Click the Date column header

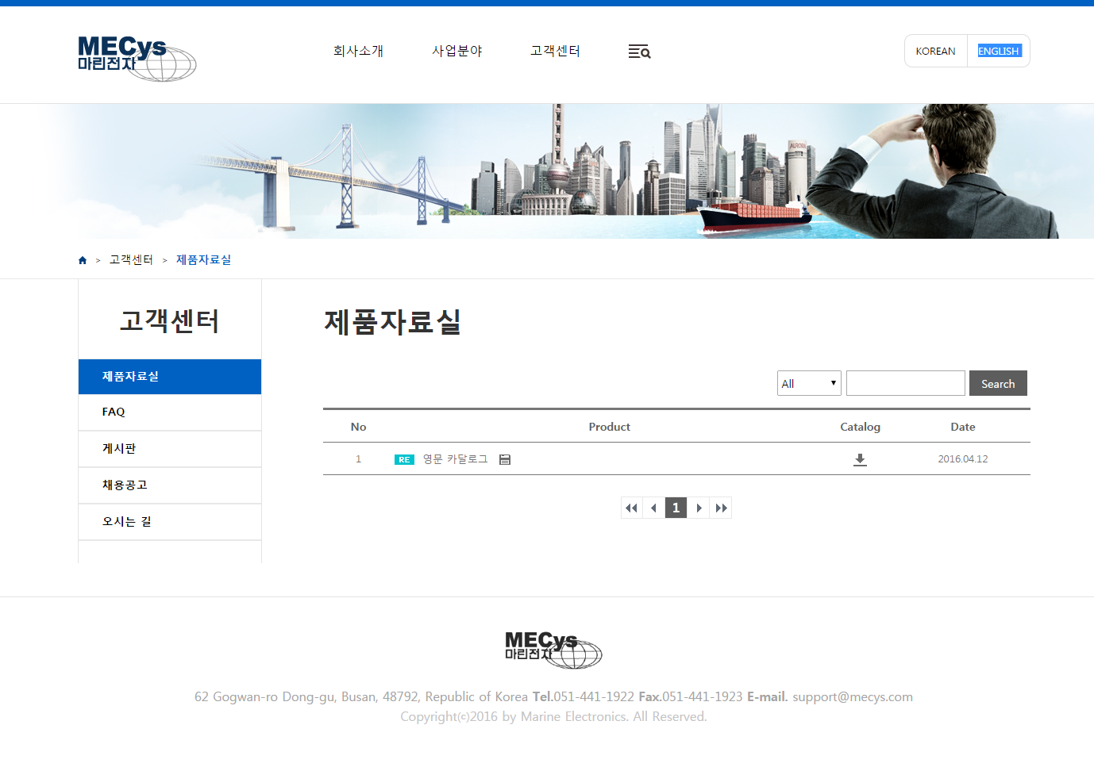click(x=963, y=427)
